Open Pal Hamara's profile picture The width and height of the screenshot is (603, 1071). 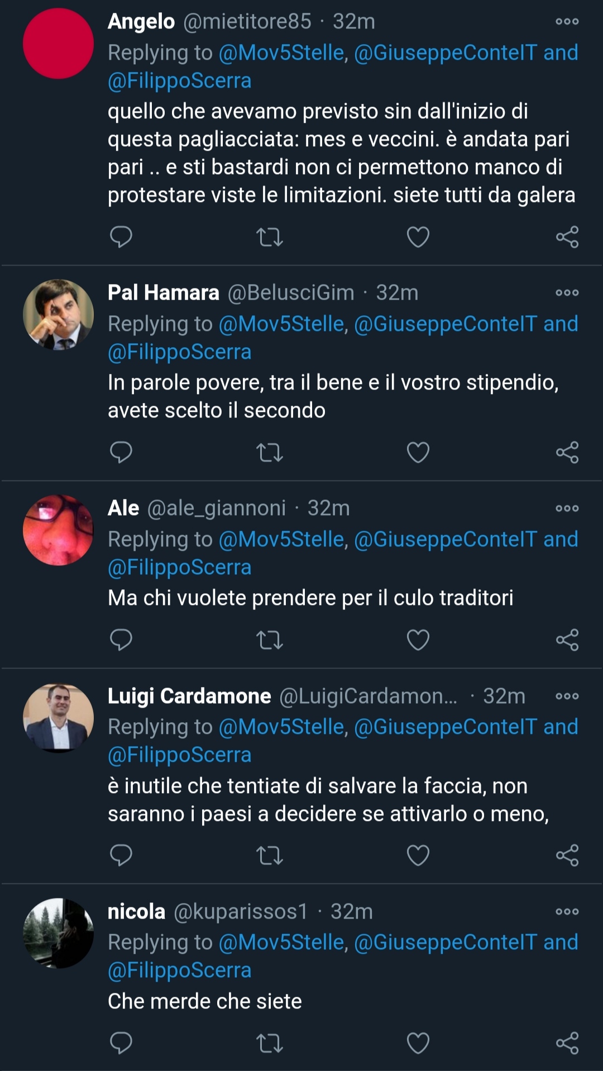58,315
